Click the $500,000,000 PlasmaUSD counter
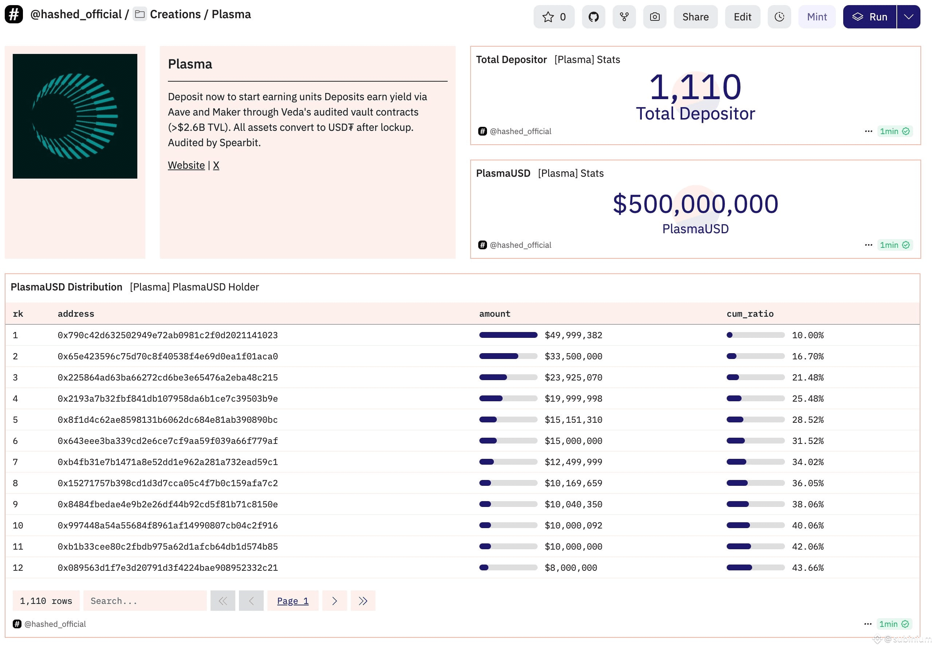The image size is (935, 648). [x=695, y=203]
